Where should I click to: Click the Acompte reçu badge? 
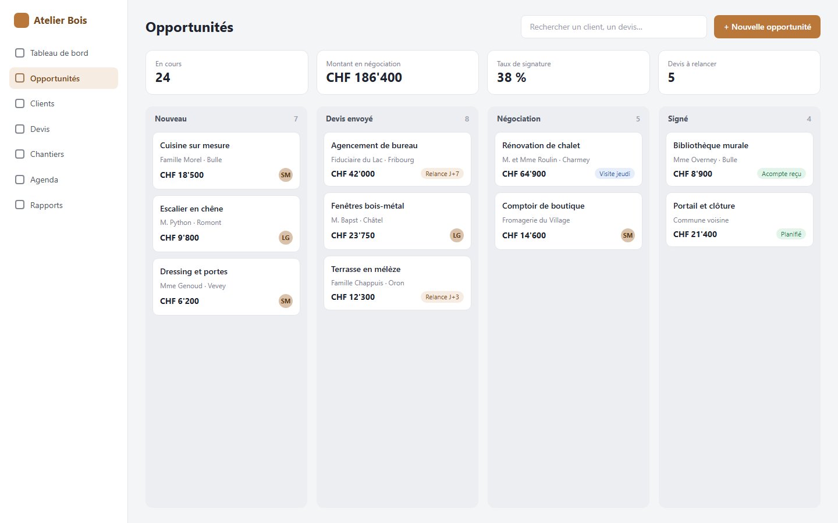[x=782, y=174]
